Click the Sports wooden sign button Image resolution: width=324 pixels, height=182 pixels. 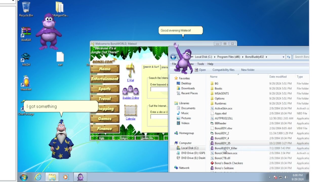point(105,89)
